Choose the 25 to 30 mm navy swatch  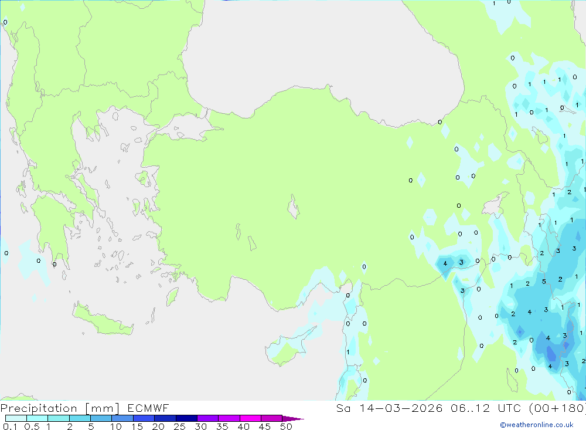coord(186,418)
